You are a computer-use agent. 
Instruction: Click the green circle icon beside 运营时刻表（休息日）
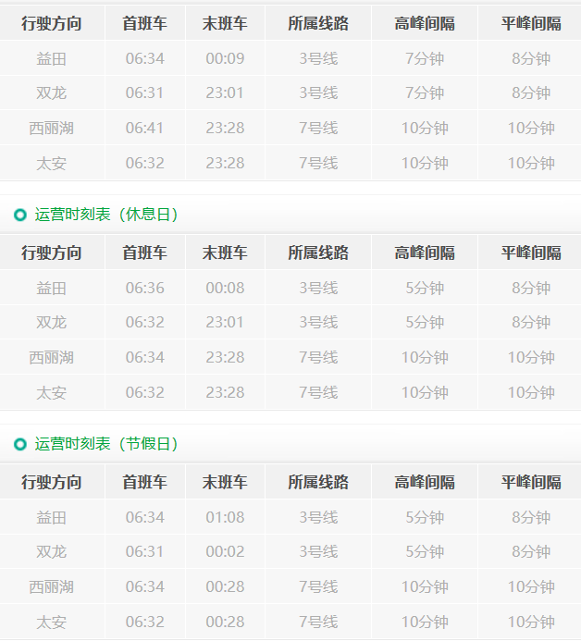point(20,216)
